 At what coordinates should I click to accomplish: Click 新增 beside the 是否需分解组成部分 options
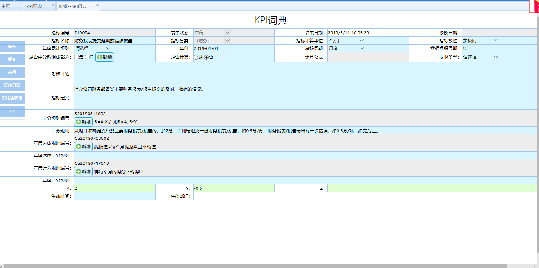(x=105, y=57)
